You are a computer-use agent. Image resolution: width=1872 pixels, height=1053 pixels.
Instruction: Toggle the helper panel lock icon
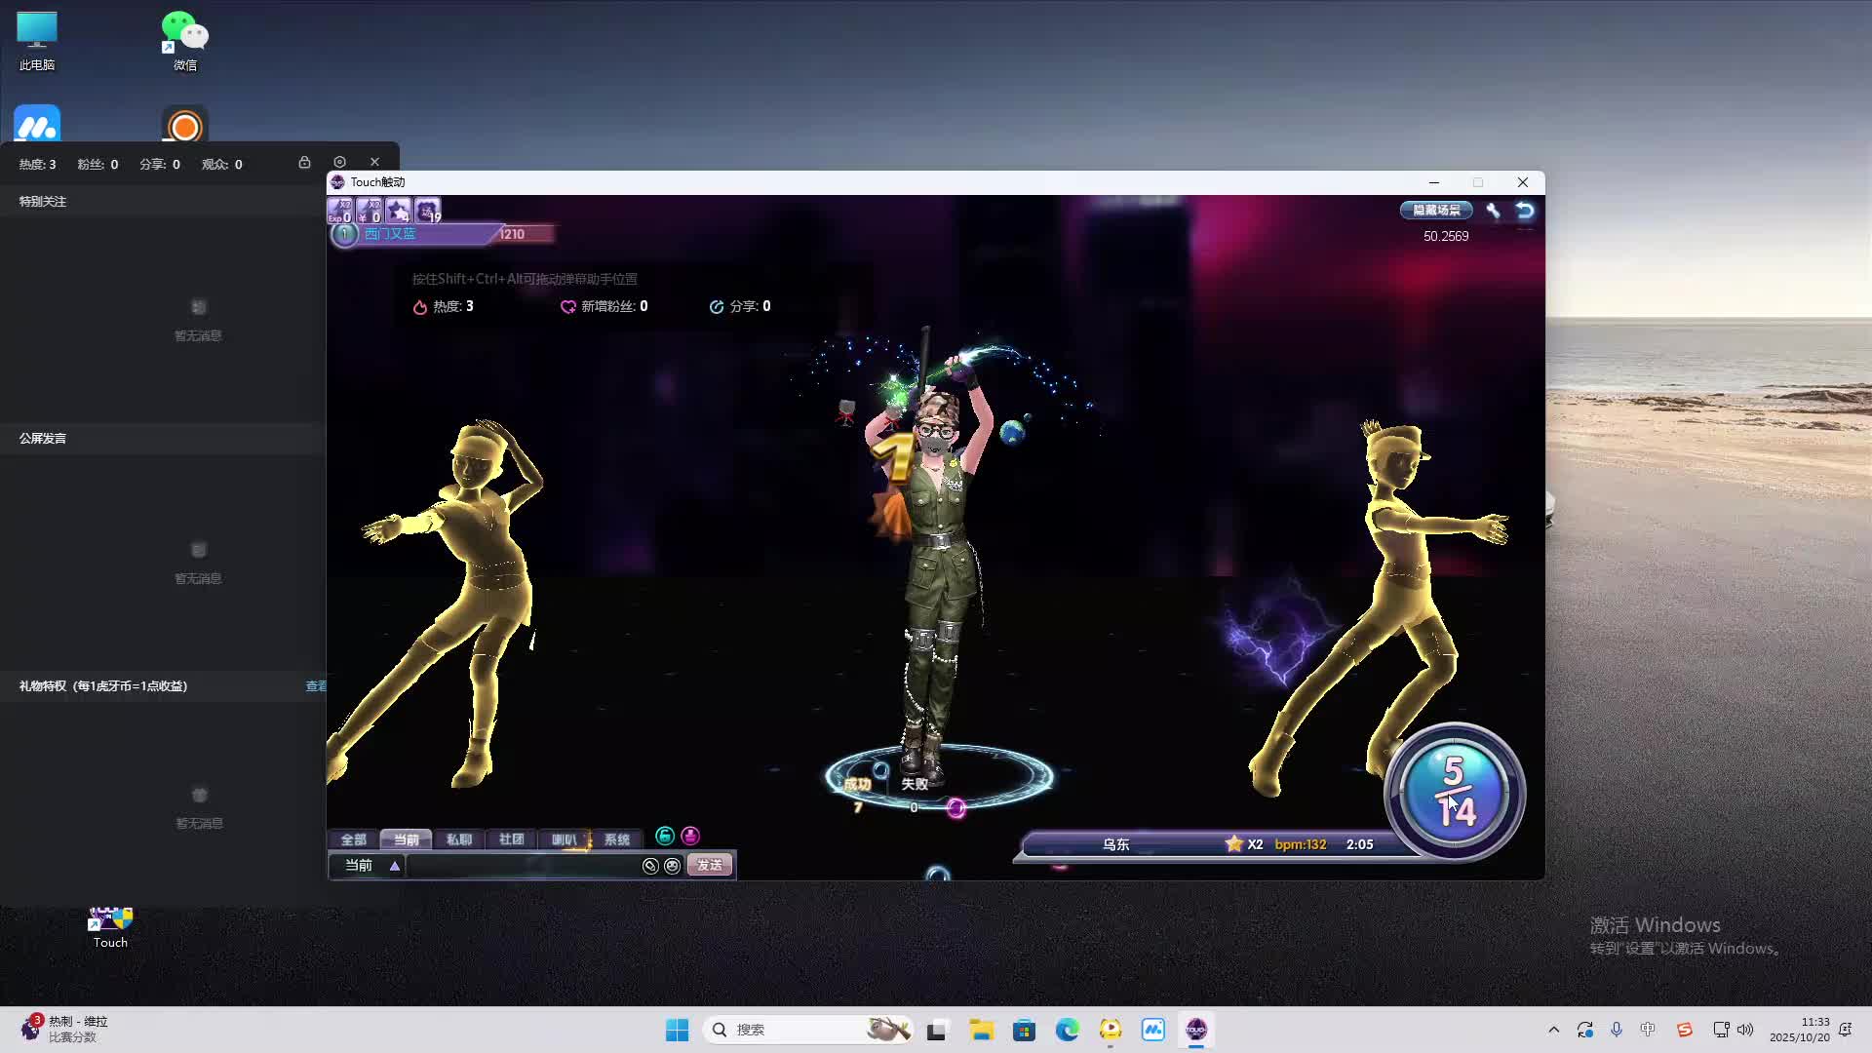(304, 162)
